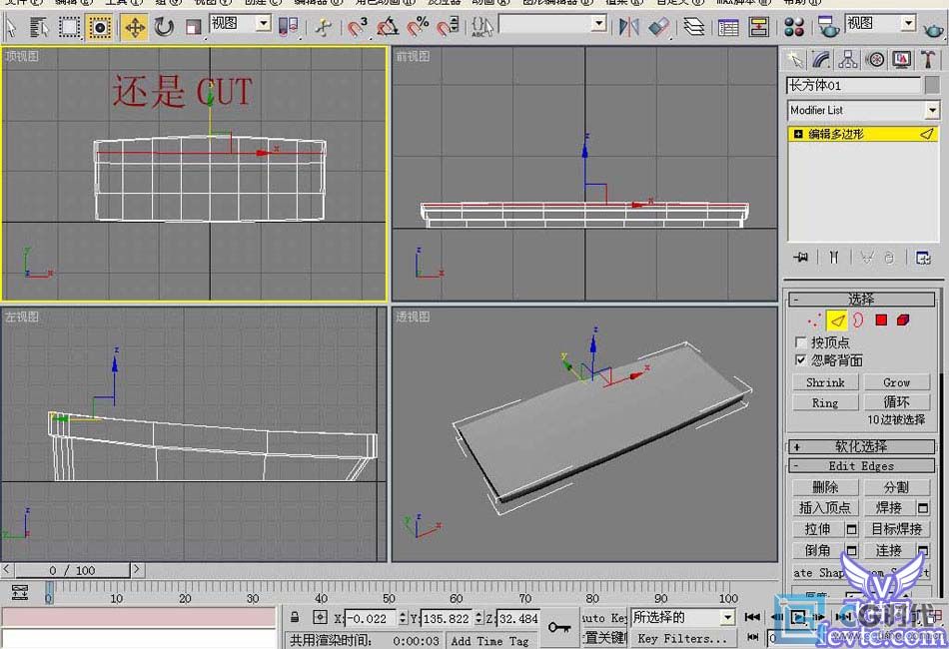Uncheck the 忽略背面 checkbox
Image resolution: width=949 pixels, height=649 pixels.
(801, 360)
